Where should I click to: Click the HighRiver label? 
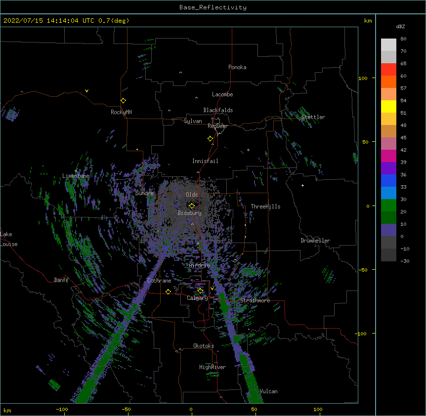coord(213,367)
